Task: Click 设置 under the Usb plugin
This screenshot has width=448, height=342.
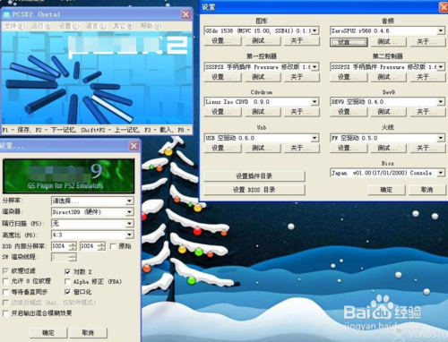Action: [x=222, y=148]
